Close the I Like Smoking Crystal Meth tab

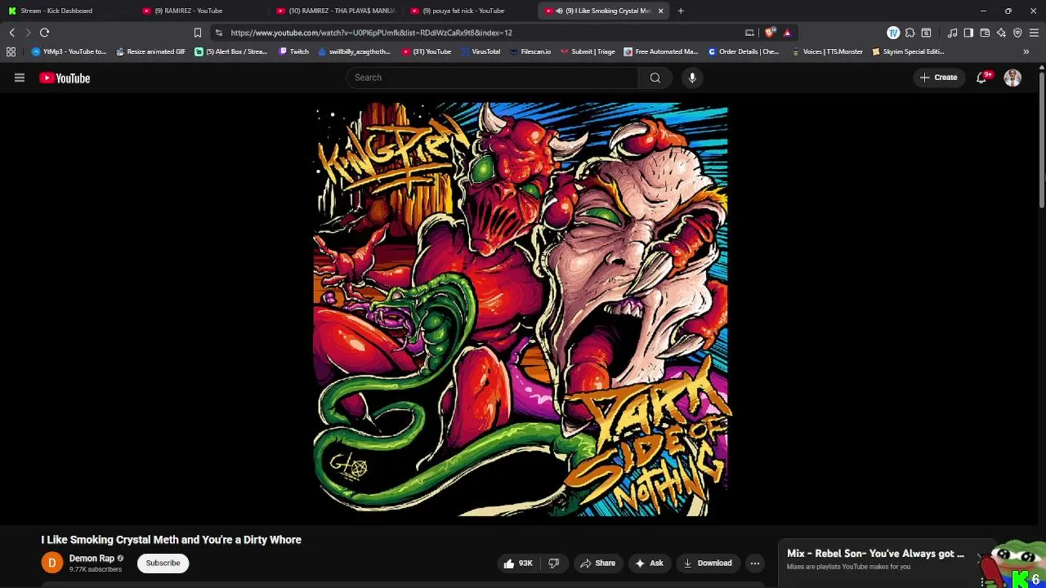point(660,11)
